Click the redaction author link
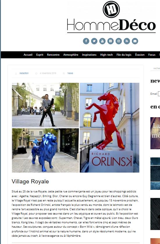 tap(24, 73)
